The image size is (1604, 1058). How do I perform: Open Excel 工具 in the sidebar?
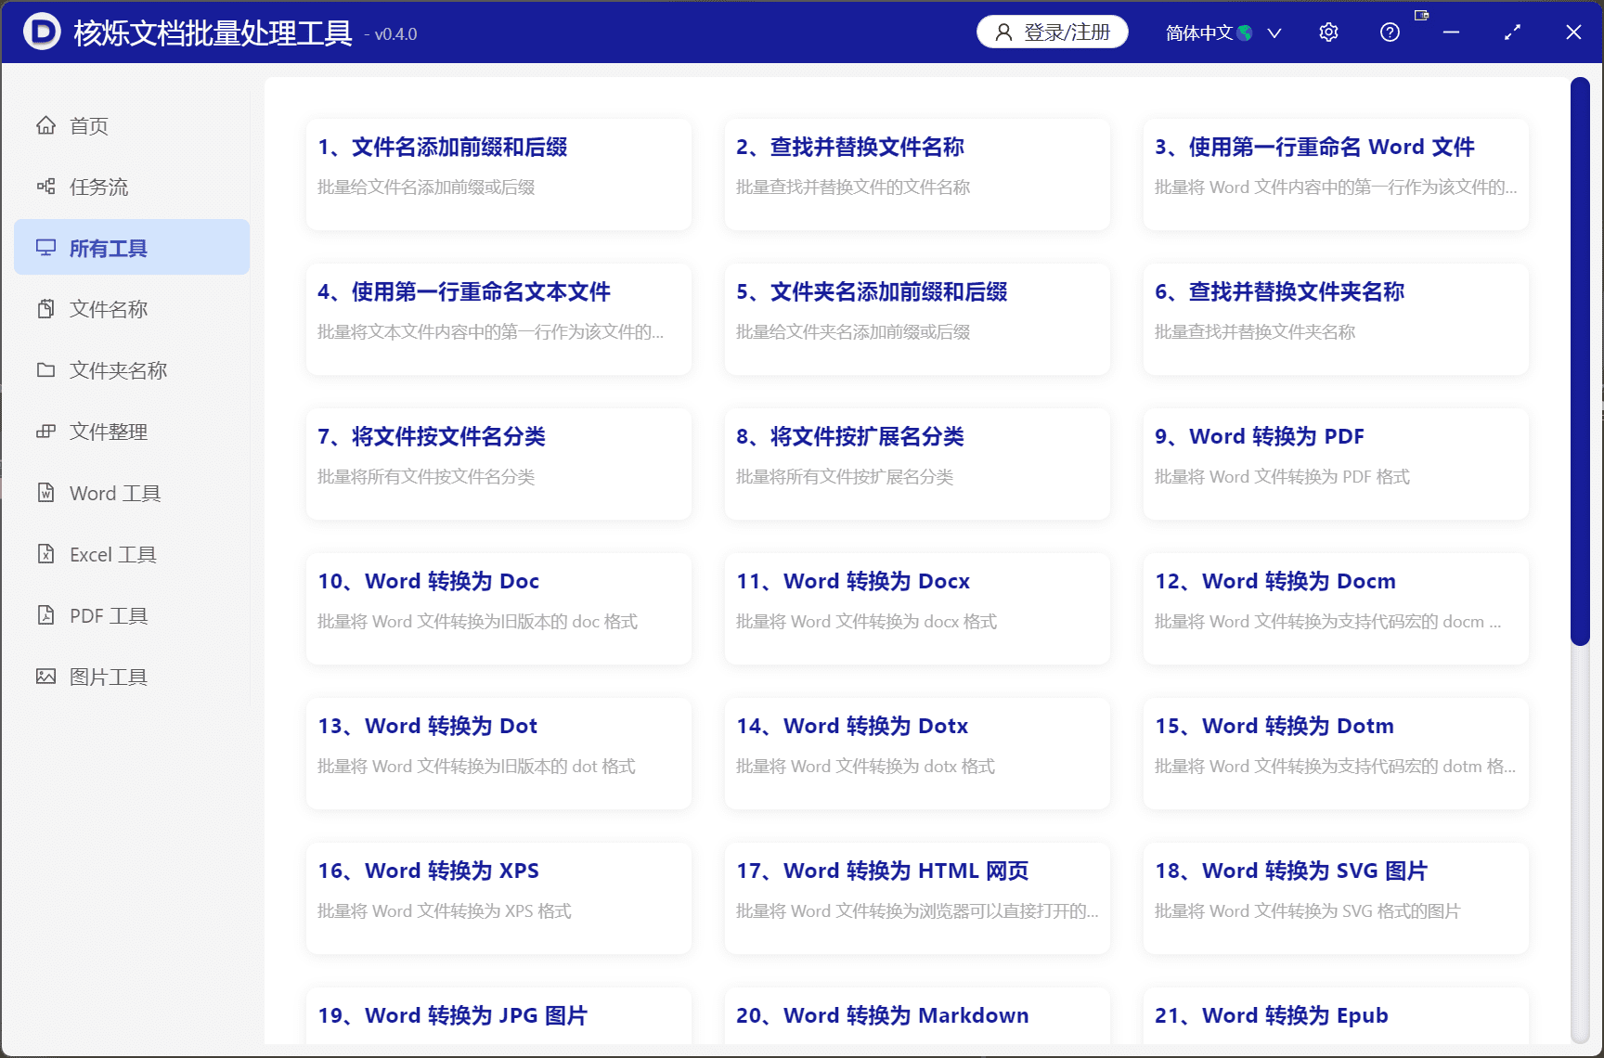pos(132,554)
